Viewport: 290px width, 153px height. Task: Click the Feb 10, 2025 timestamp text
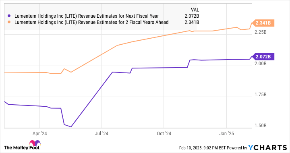(202, 148)
